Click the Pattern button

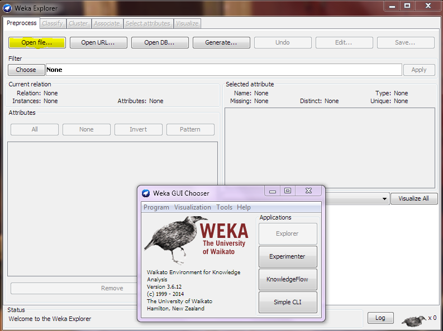coord(190,130)
